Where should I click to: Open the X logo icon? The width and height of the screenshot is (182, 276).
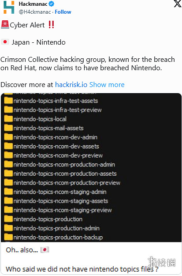(x=178, y=4)
